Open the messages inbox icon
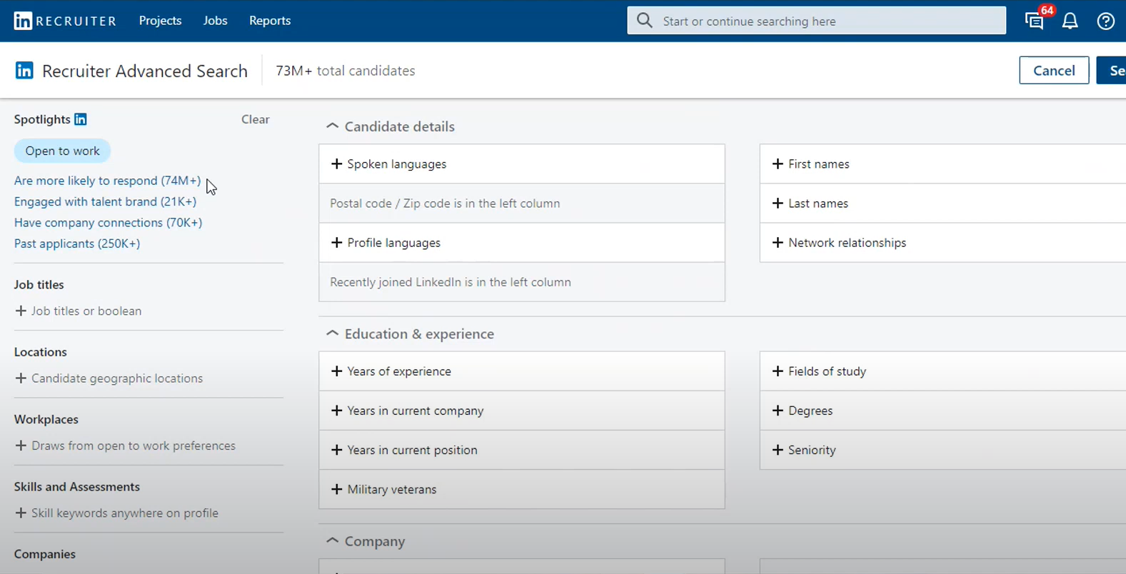The height and width of the screenshot is (574, 1126). (1034, 21)
